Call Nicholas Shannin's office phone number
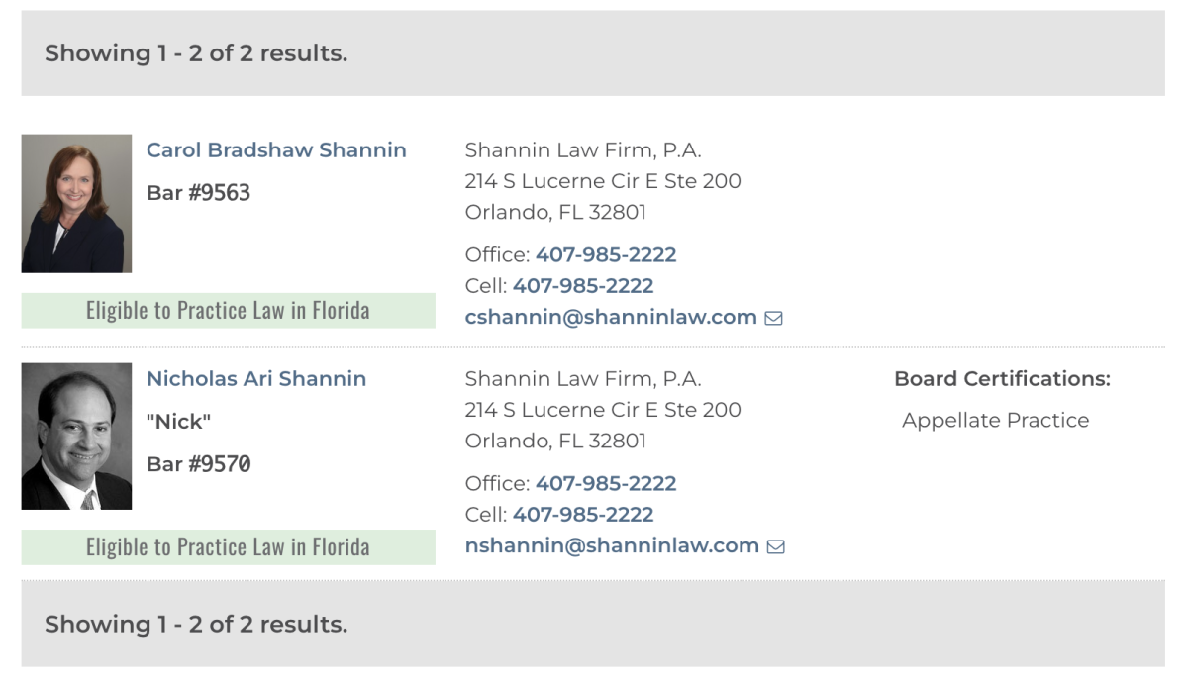1188x689 pixels. click(x=606, y=484)
